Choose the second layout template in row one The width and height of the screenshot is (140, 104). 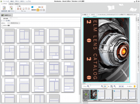coord(23,36)
